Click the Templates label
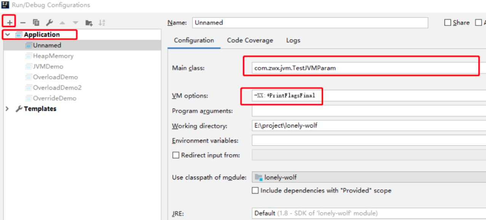Image resolution: width=486 pixels, height=220 pixels. [40, 109]
